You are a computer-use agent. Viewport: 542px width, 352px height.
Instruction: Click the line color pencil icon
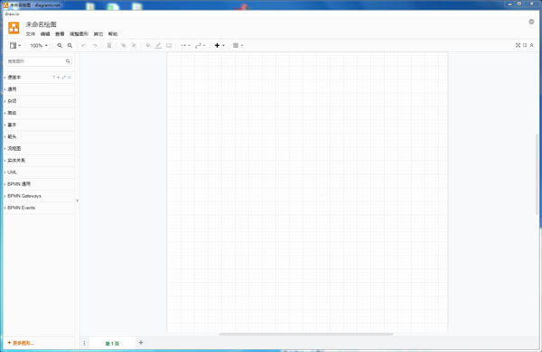158,45
